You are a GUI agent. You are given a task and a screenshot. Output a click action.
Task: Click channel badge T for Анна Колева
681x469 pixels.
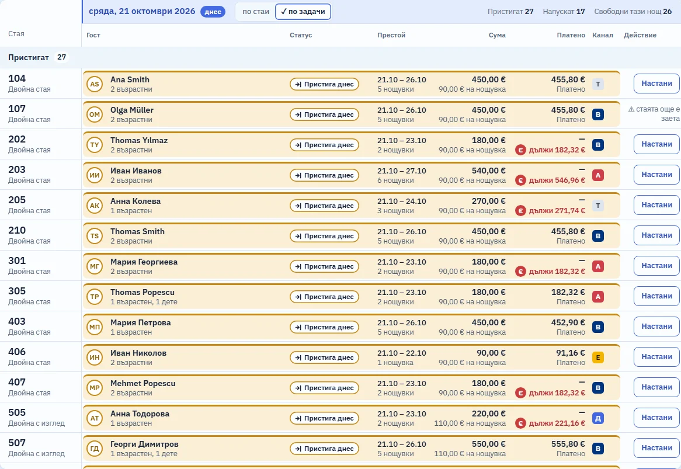coord(597,206)
